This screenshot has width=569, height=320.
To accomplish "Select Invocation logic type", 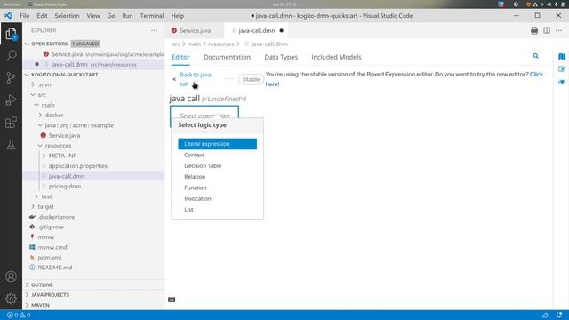I will 217,199.
